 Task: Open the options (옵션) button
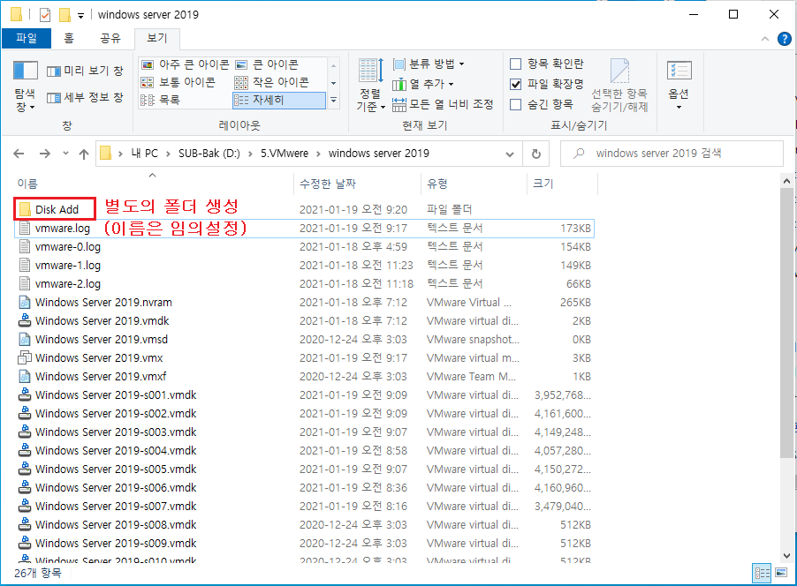679,86
